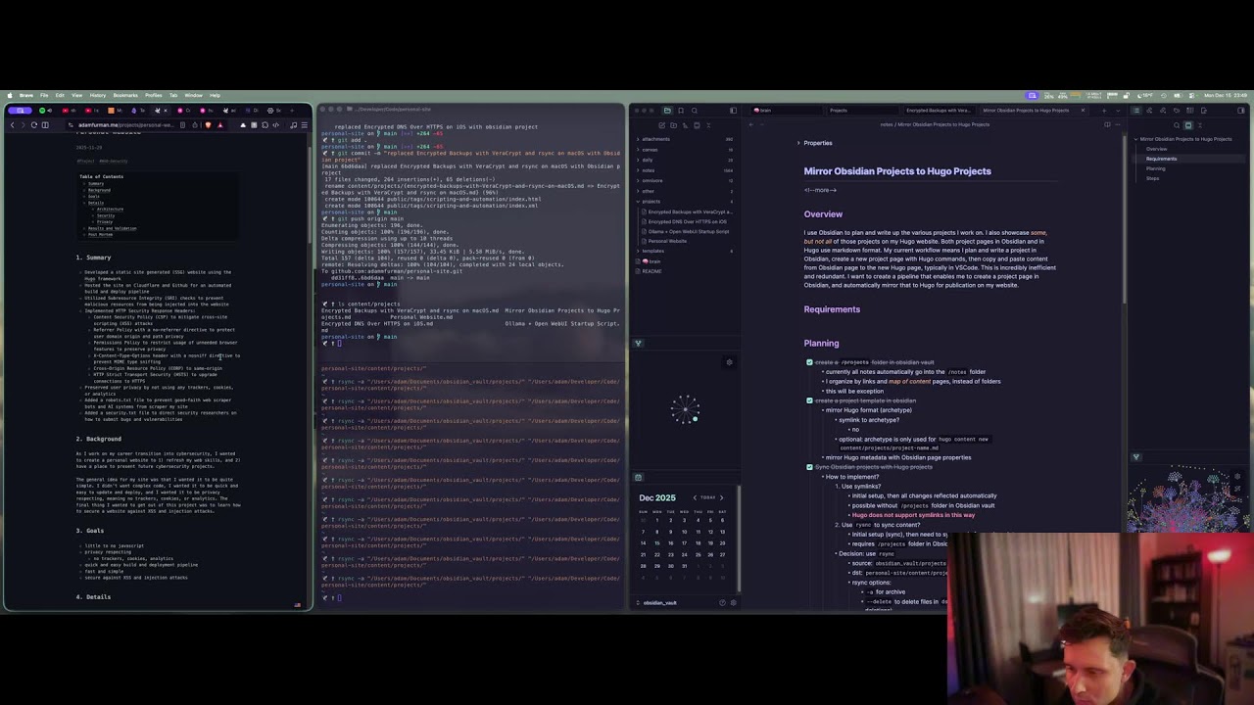The width and height of the screenshot is (1254, 705).
Task: Open the search icon in Obsidian left sidebar
Action: [695, 111]
